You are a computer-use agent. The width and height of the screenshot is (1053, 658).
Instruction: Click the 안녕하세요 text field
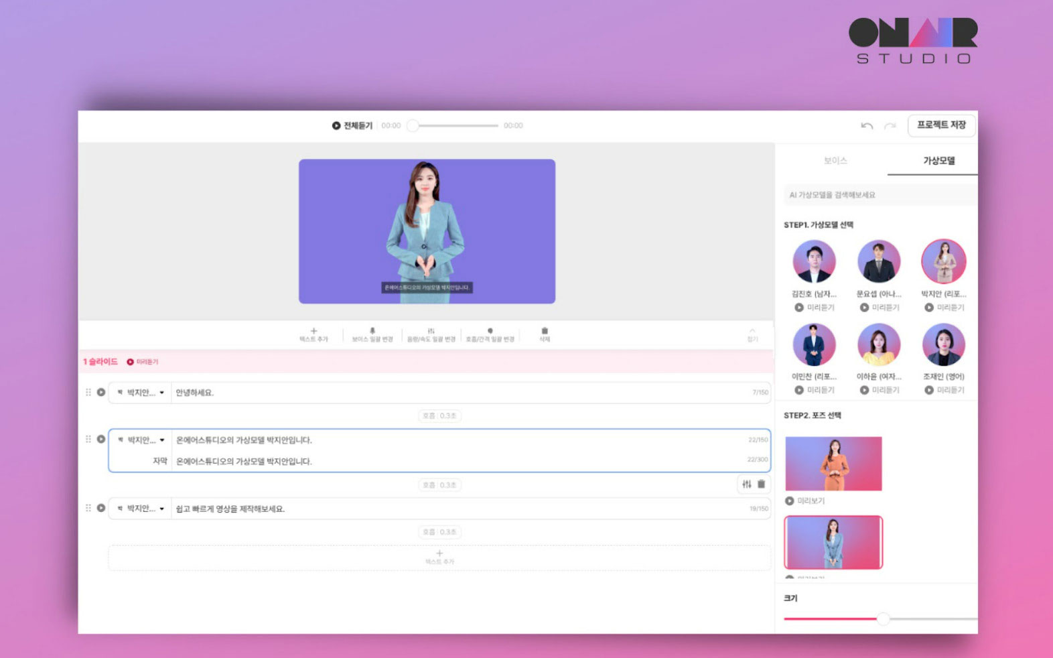(x=470, y=393)
